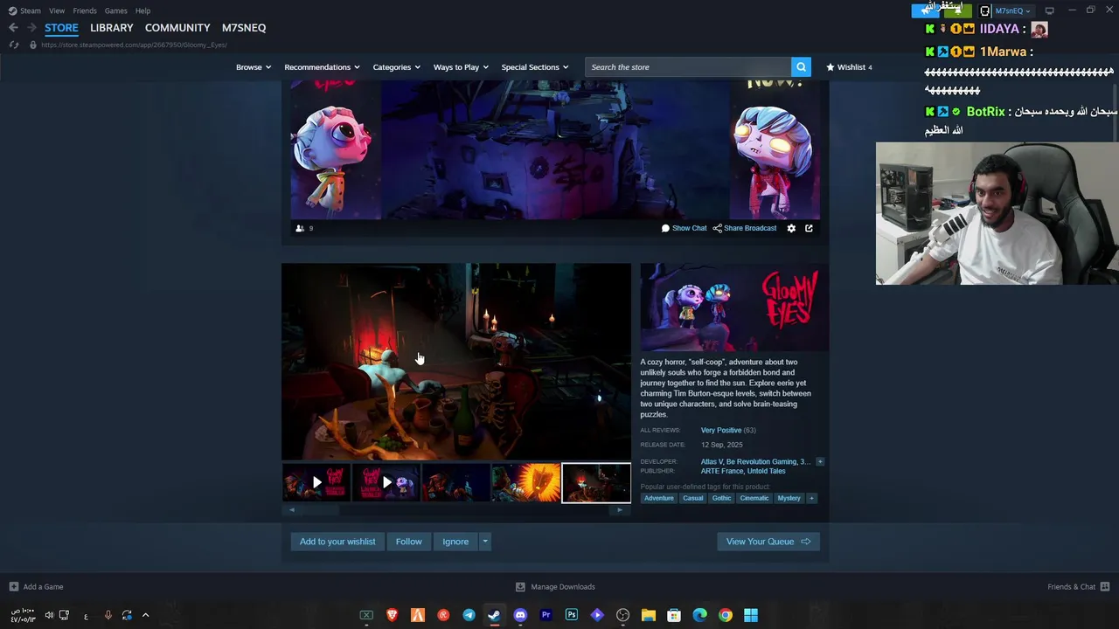Switch to the COMMUNITY tab
Image resolution: width=1119 pixels, height=629 pixels.
[177, 28]
